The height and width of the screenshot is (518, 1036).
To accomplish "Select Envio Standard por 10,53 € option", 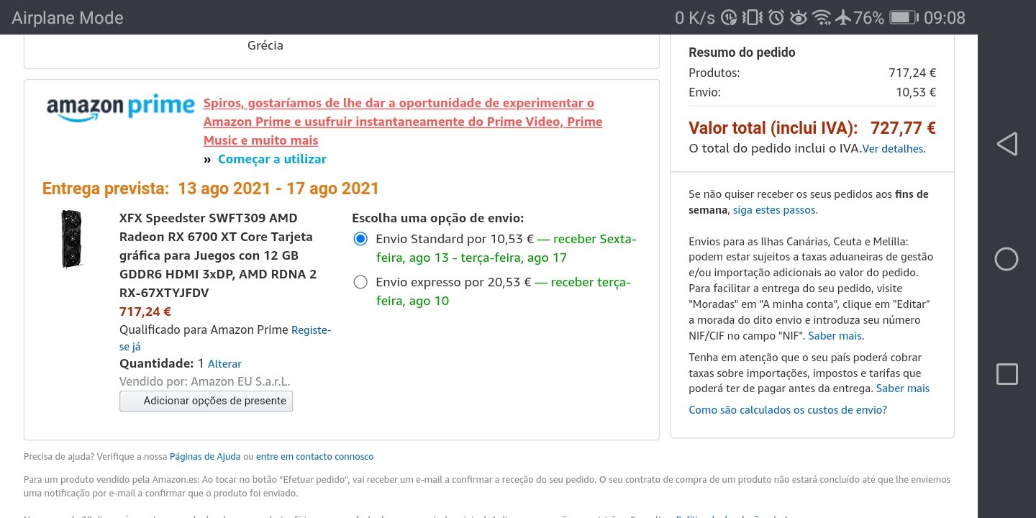I will tap(360, 239).
